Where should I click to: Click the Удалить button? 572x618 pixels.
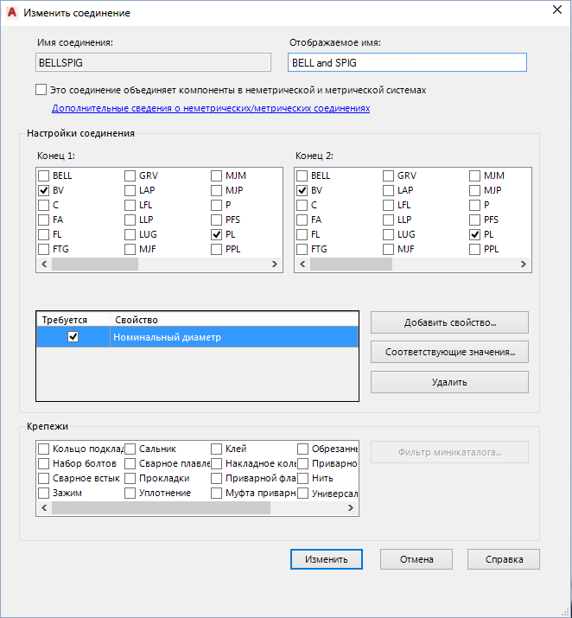pyautogui.click(x=449, y=382)
